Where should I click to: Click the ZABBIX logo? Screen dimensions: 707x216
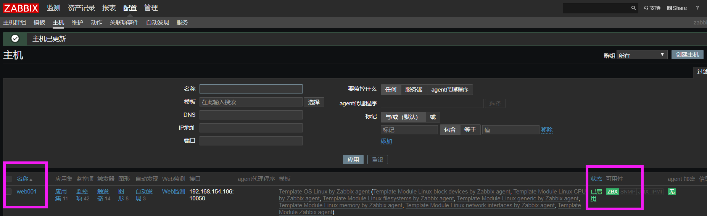[x=21, y=8]
